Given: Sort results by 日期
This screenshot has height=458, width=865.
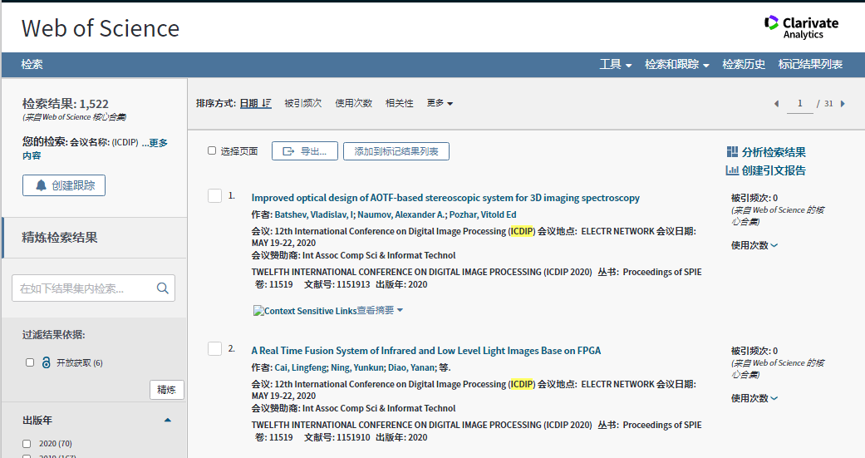Looking at the screenshot, I should (255, 103).
